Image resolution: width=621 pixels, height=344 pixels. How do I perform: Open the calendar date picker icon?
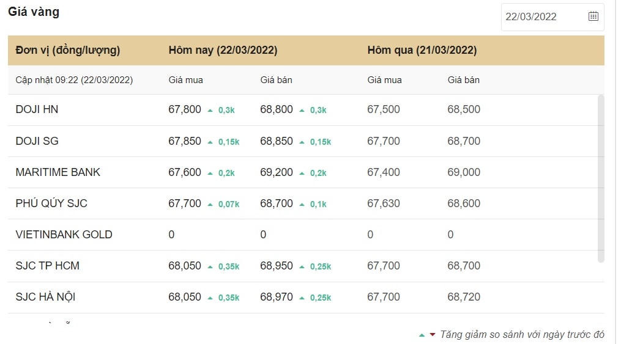point(593,16)
